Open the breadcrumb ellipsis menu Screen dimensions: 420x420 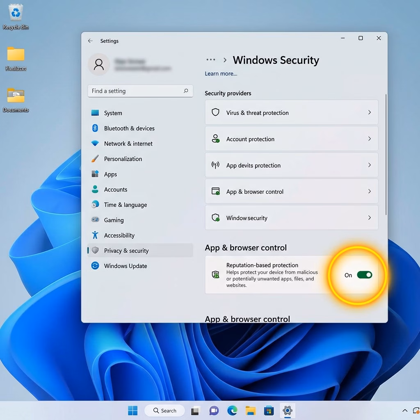(x=210, y=60)
